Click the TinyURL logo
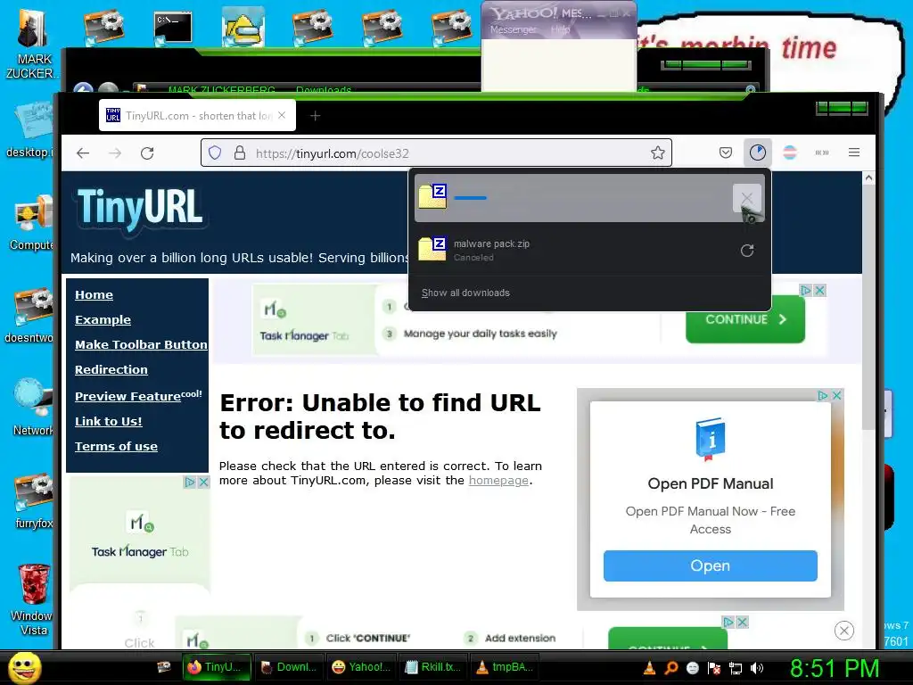This screenshot has width=913, height=685. [140, 209]
